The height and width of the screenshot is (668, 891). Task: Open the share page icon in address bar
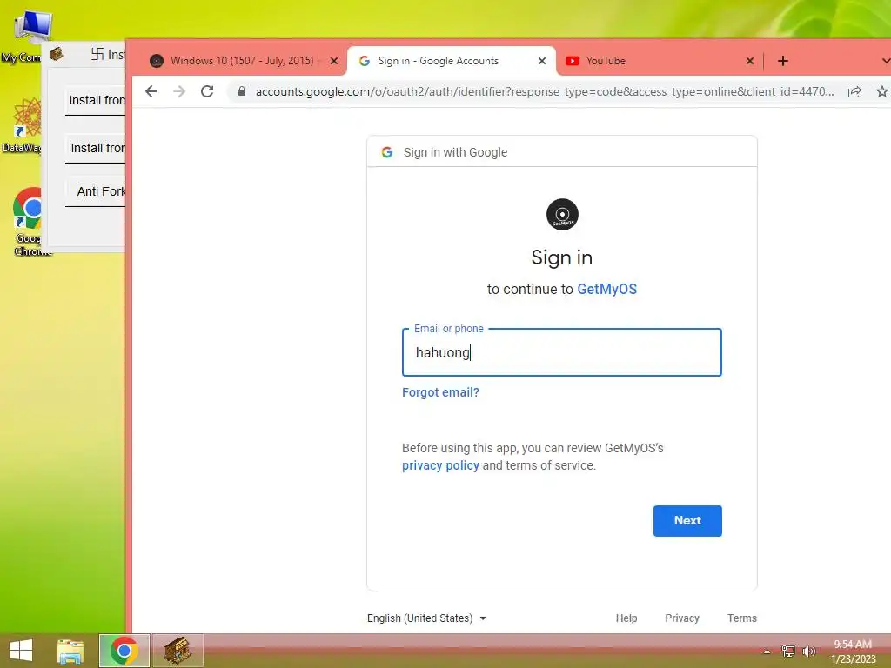(x=854, y=91)
